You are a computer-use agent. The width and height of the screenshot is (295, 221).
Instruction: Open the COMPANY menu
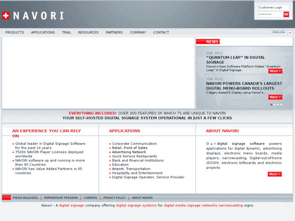point(138,32)
